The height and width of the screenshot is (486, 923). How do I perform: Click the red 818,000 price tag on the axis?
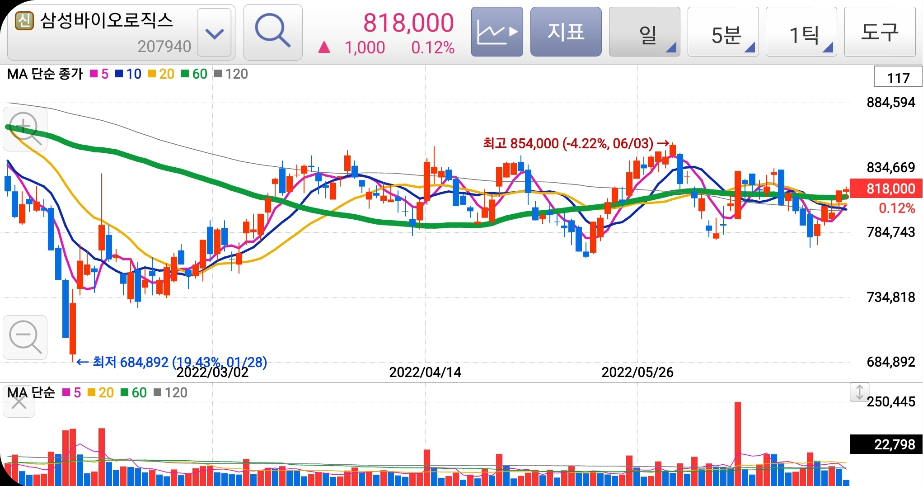pyautogui.click(x=886, y=189)
